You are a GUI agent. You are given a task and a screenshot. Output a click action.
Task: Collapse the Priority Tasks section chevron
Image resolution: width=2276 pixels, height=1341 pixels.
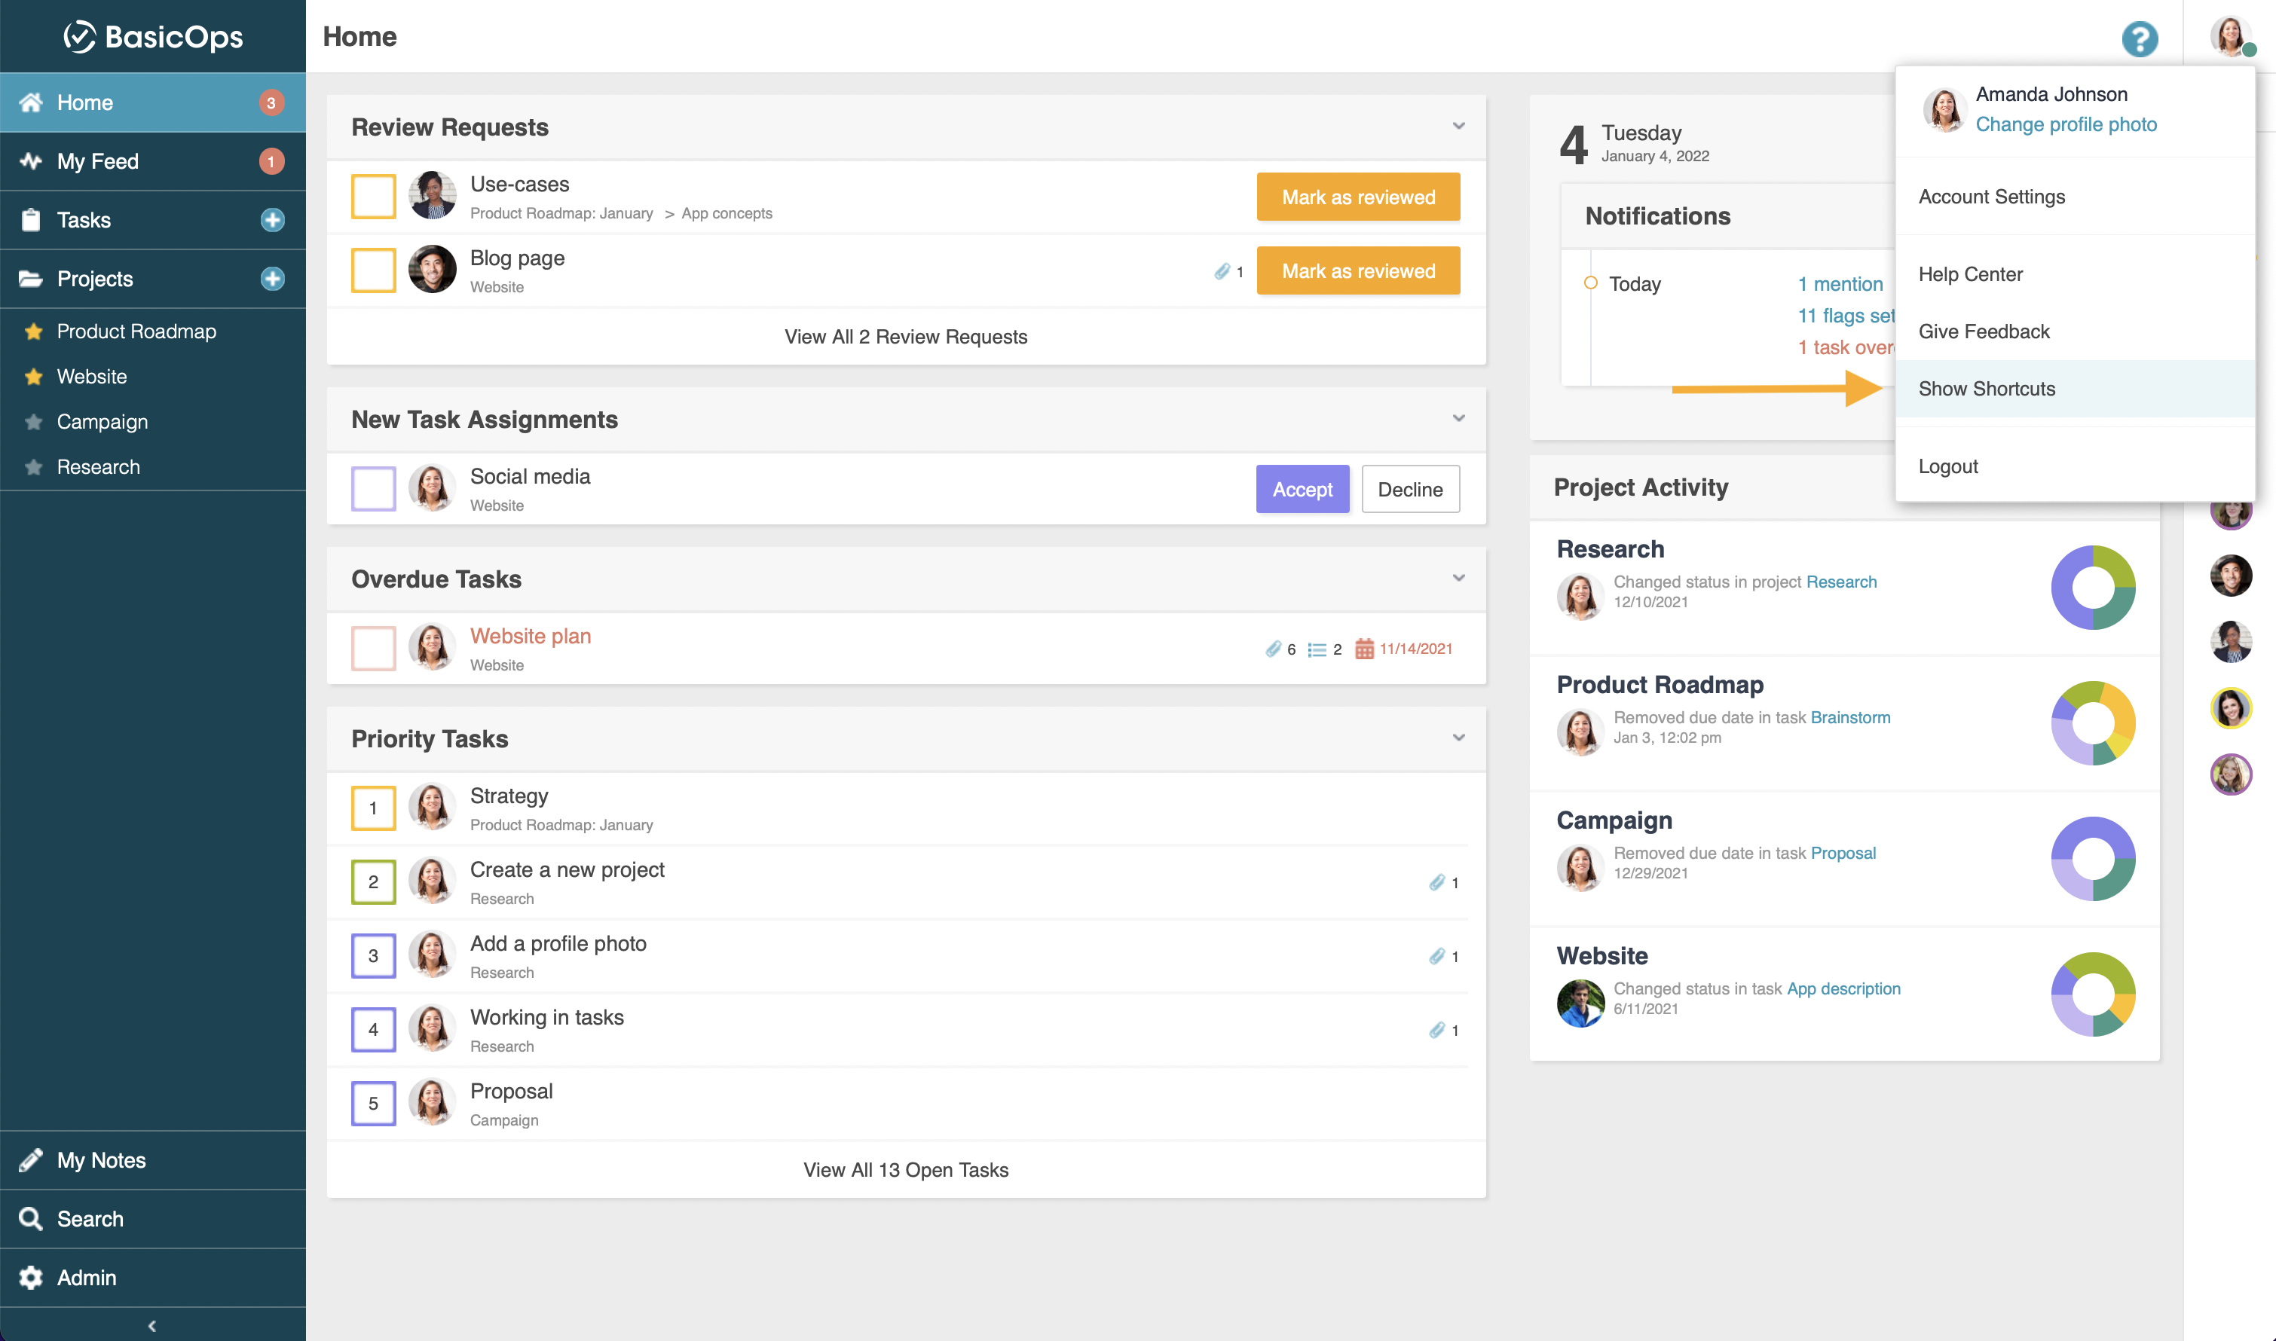click(1458, 738)
